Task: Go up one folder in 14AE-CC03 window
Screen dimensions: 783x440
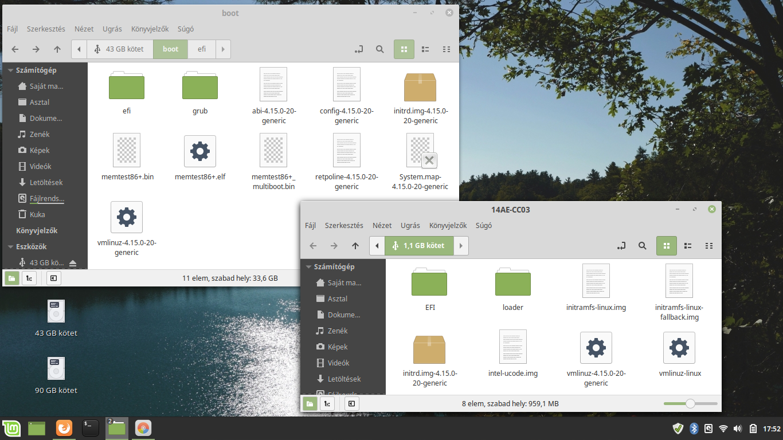Action: tap(355, 246)
